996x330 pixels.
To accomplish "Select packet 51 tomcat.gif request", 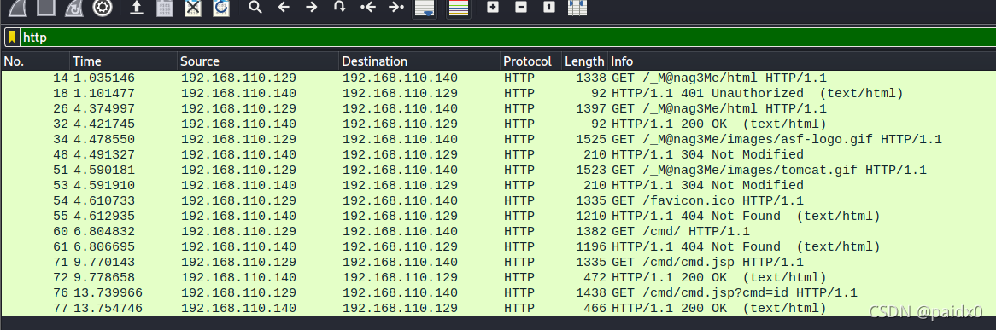I will click(x=498, y=170).
